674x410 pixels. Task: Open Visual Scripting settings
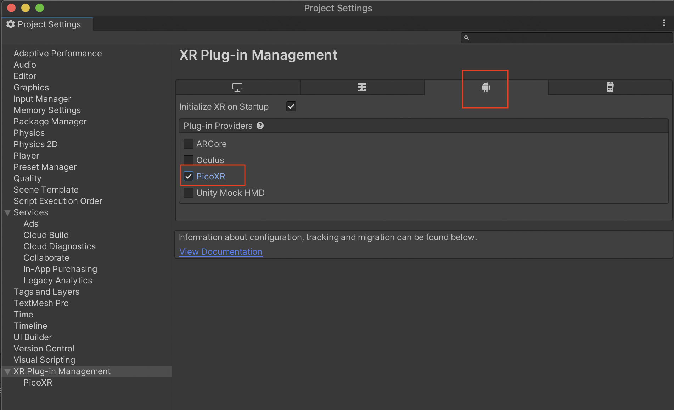[44, 360]
